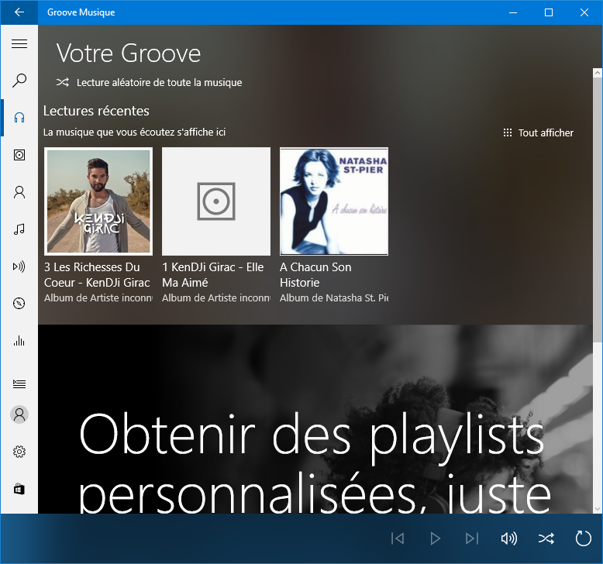Go back using the title bar arrow
This screenshot has width=603, height=564.
[19, 12]
